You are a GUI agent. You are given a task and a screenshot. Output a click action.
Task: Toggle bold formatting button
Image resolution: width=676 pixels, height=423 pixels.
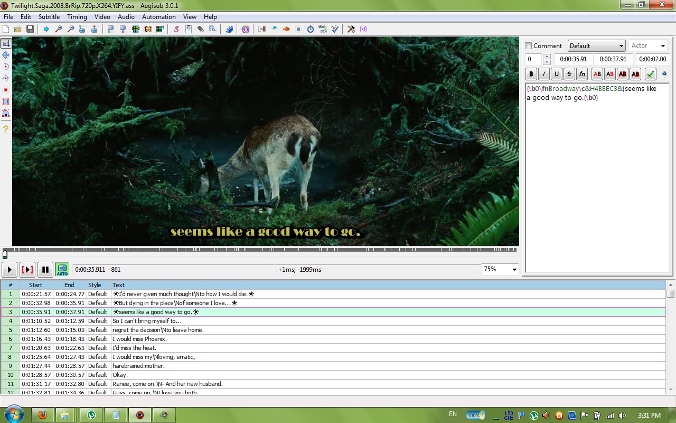point(531,74)
